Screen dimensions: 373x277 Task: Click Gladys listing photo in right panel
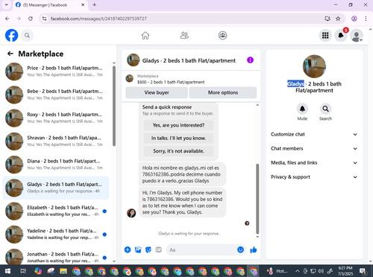pyautogui.click(x=314, y=66)
